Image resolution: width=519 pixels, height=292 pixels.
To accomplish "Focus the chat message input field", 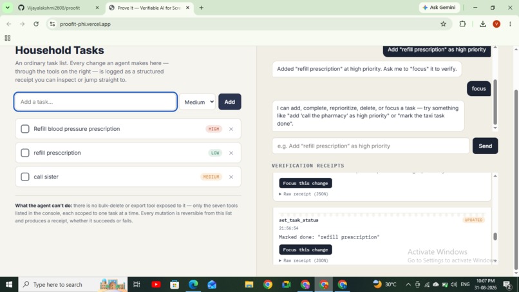I will pyautogui.click(x=370, y=146).
